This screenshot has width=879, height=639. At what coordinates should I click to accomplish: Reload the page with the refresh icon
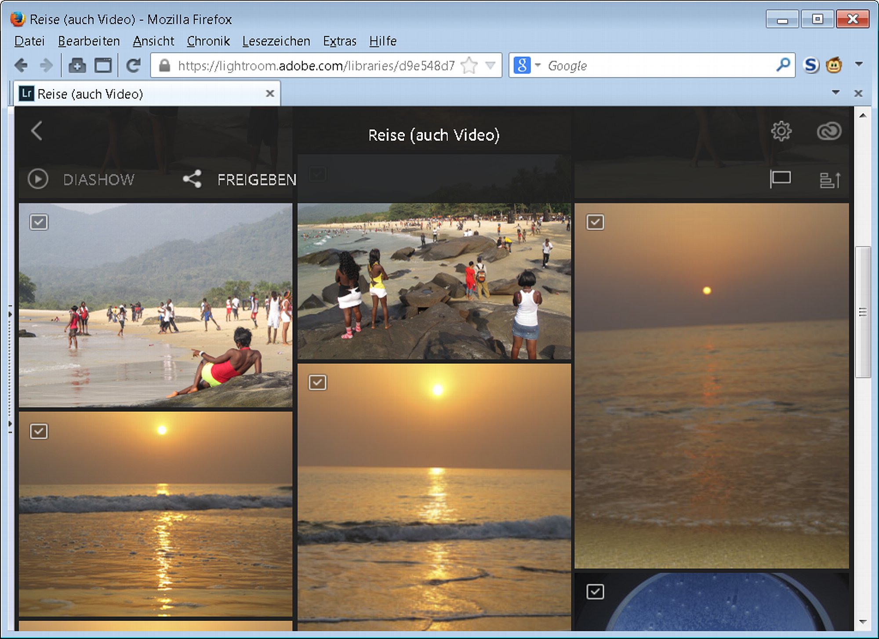[x=133, y=65]
